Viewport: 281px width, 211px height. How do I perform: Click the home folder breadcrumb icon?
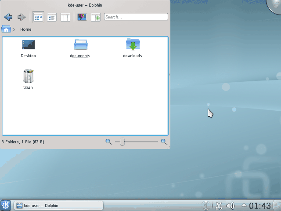point(6,29)
